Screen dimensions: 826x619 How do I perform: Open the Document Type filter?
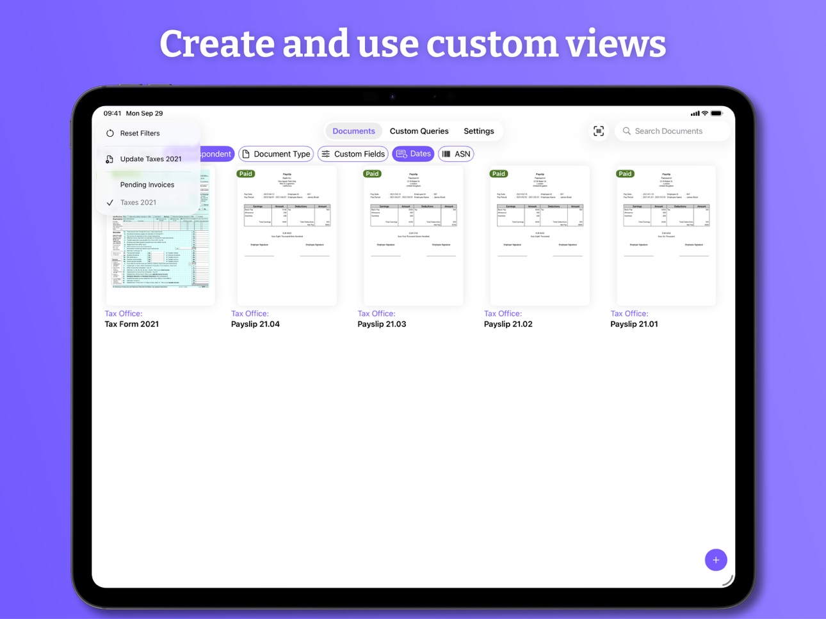[276, 154]
